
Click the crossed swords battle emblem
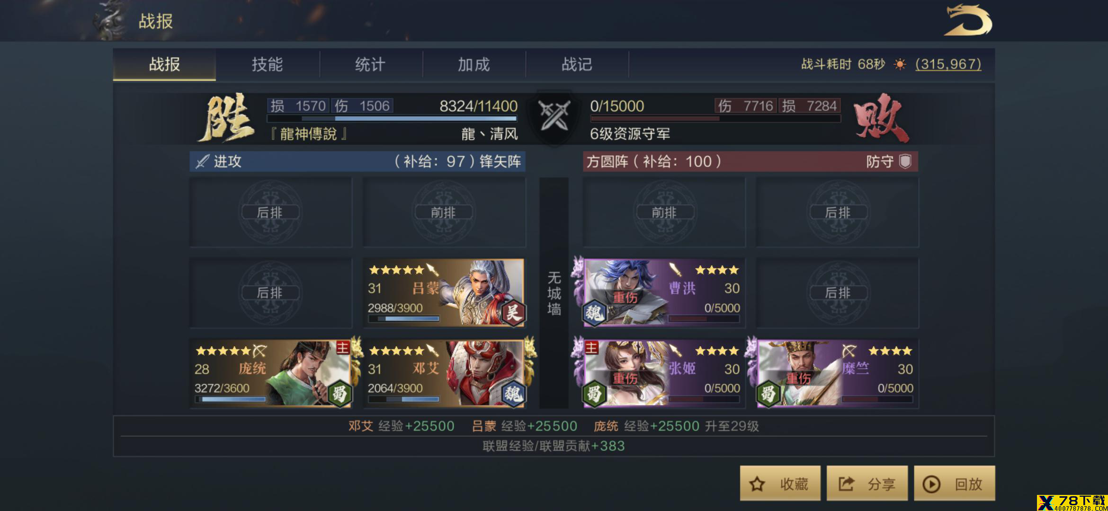click(554, 115)
